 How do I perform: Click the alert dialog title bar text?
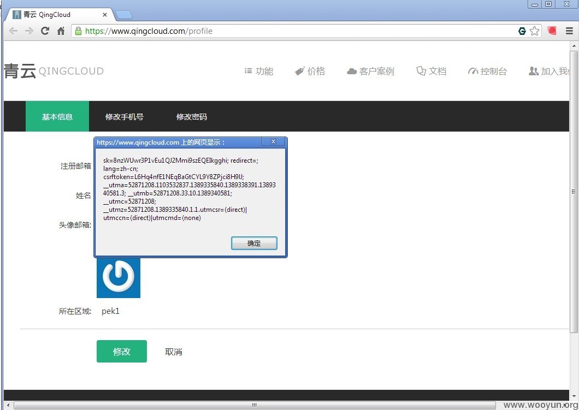pyautogui.click(x=161, y=142)
